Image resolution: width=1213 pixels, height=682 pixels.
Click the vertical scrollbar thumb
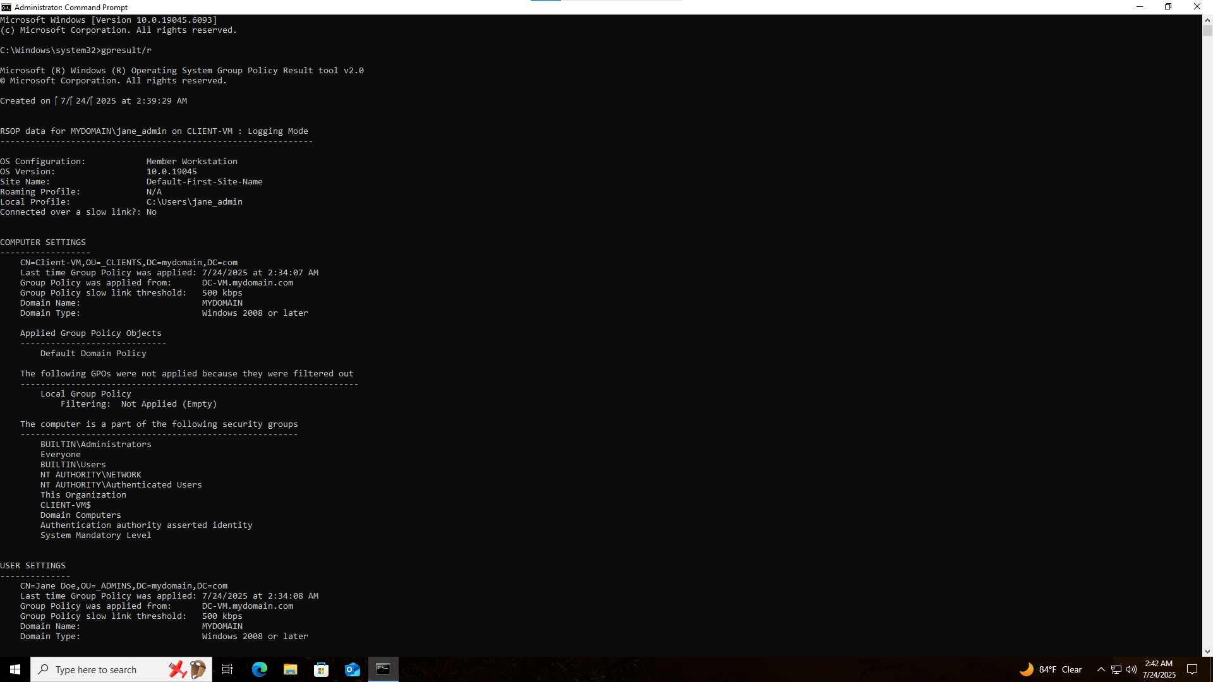pyautogui.click(x=1207, y=31)
